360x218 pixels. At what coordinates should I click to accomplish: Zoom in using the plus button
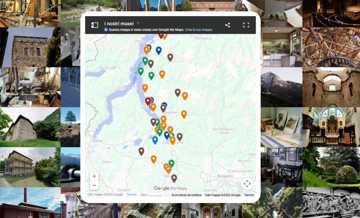(94, 176)
